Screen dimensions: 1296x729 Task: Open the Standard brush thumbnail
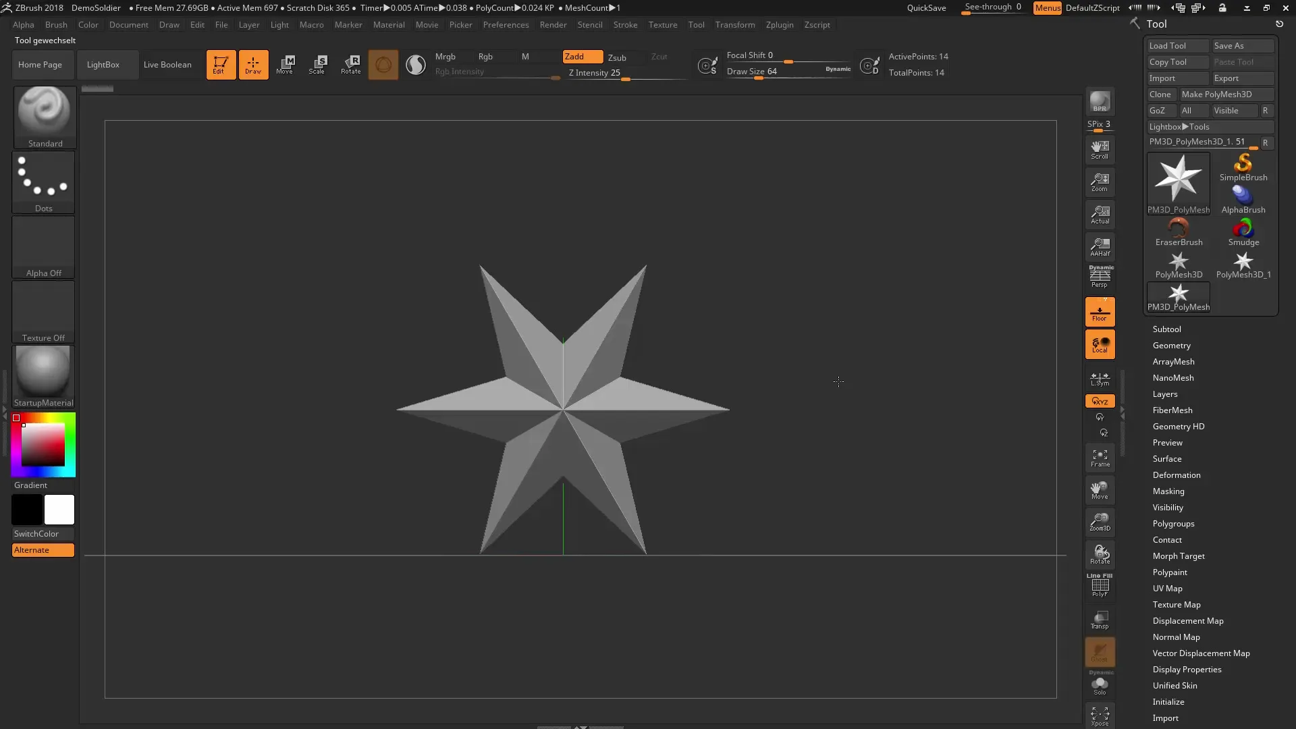[45, 117]
